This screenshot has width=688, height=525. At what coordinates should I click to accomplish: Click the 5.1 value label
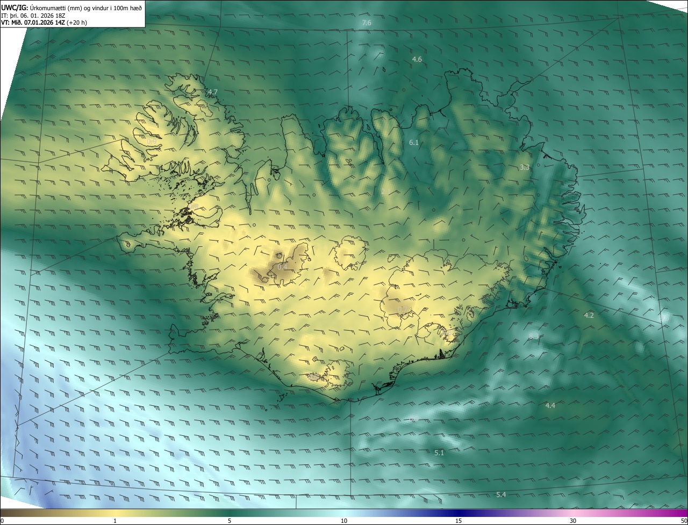click(x=439, y=453)
